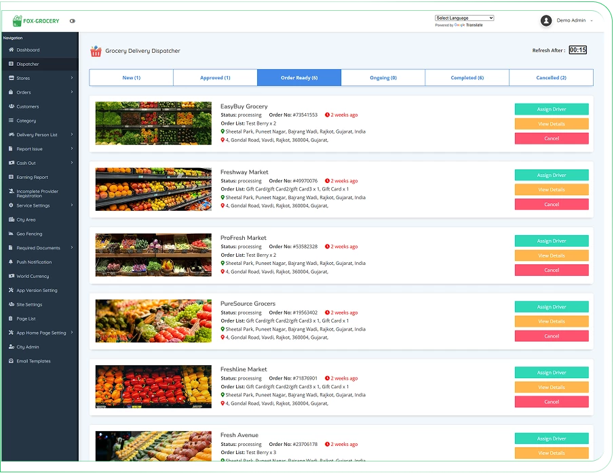The height and width of the screenshot is (473, 614).
Task: Open the Select Language dropdown
Action: point(464,18)
